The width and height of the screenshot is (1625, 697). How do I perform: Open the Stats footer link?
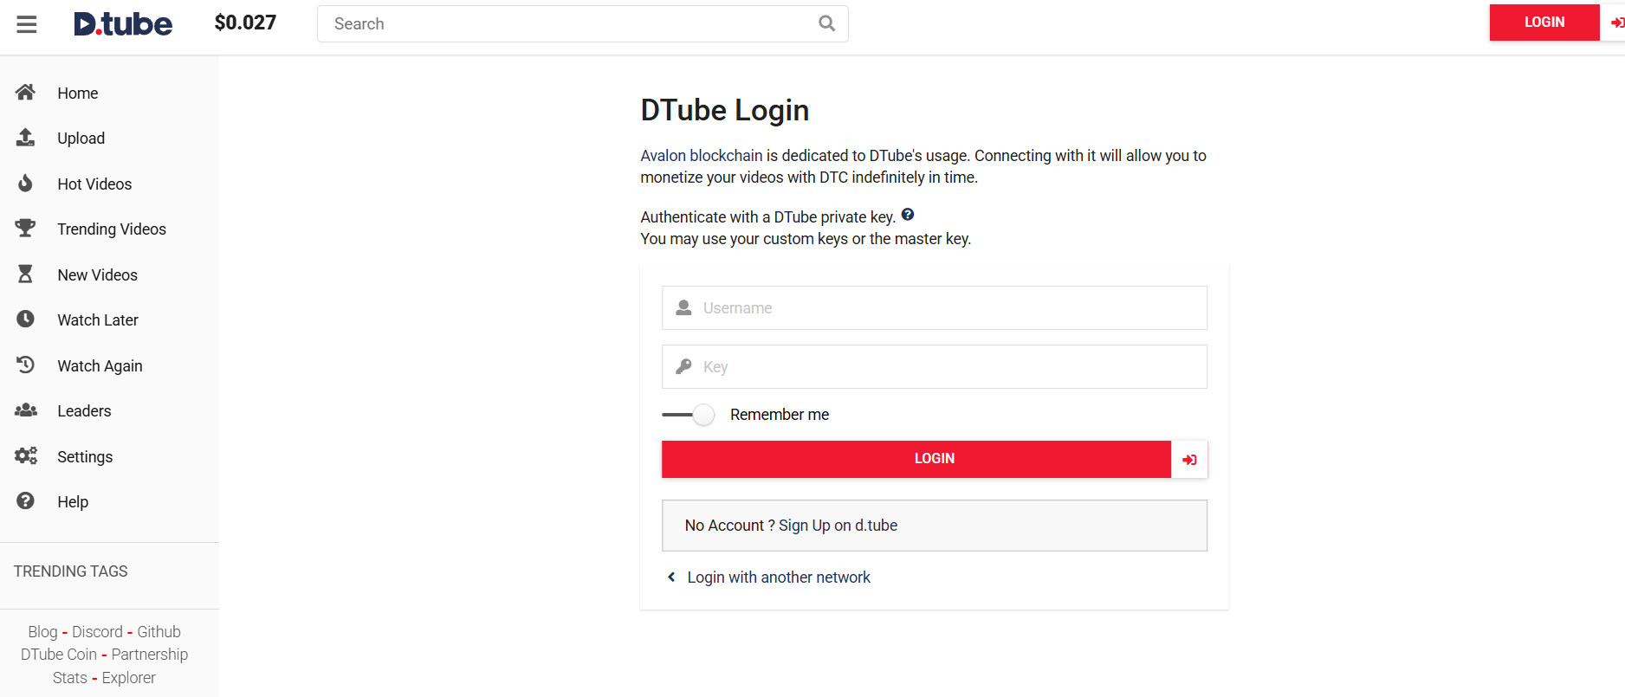(x=70, y=678)
